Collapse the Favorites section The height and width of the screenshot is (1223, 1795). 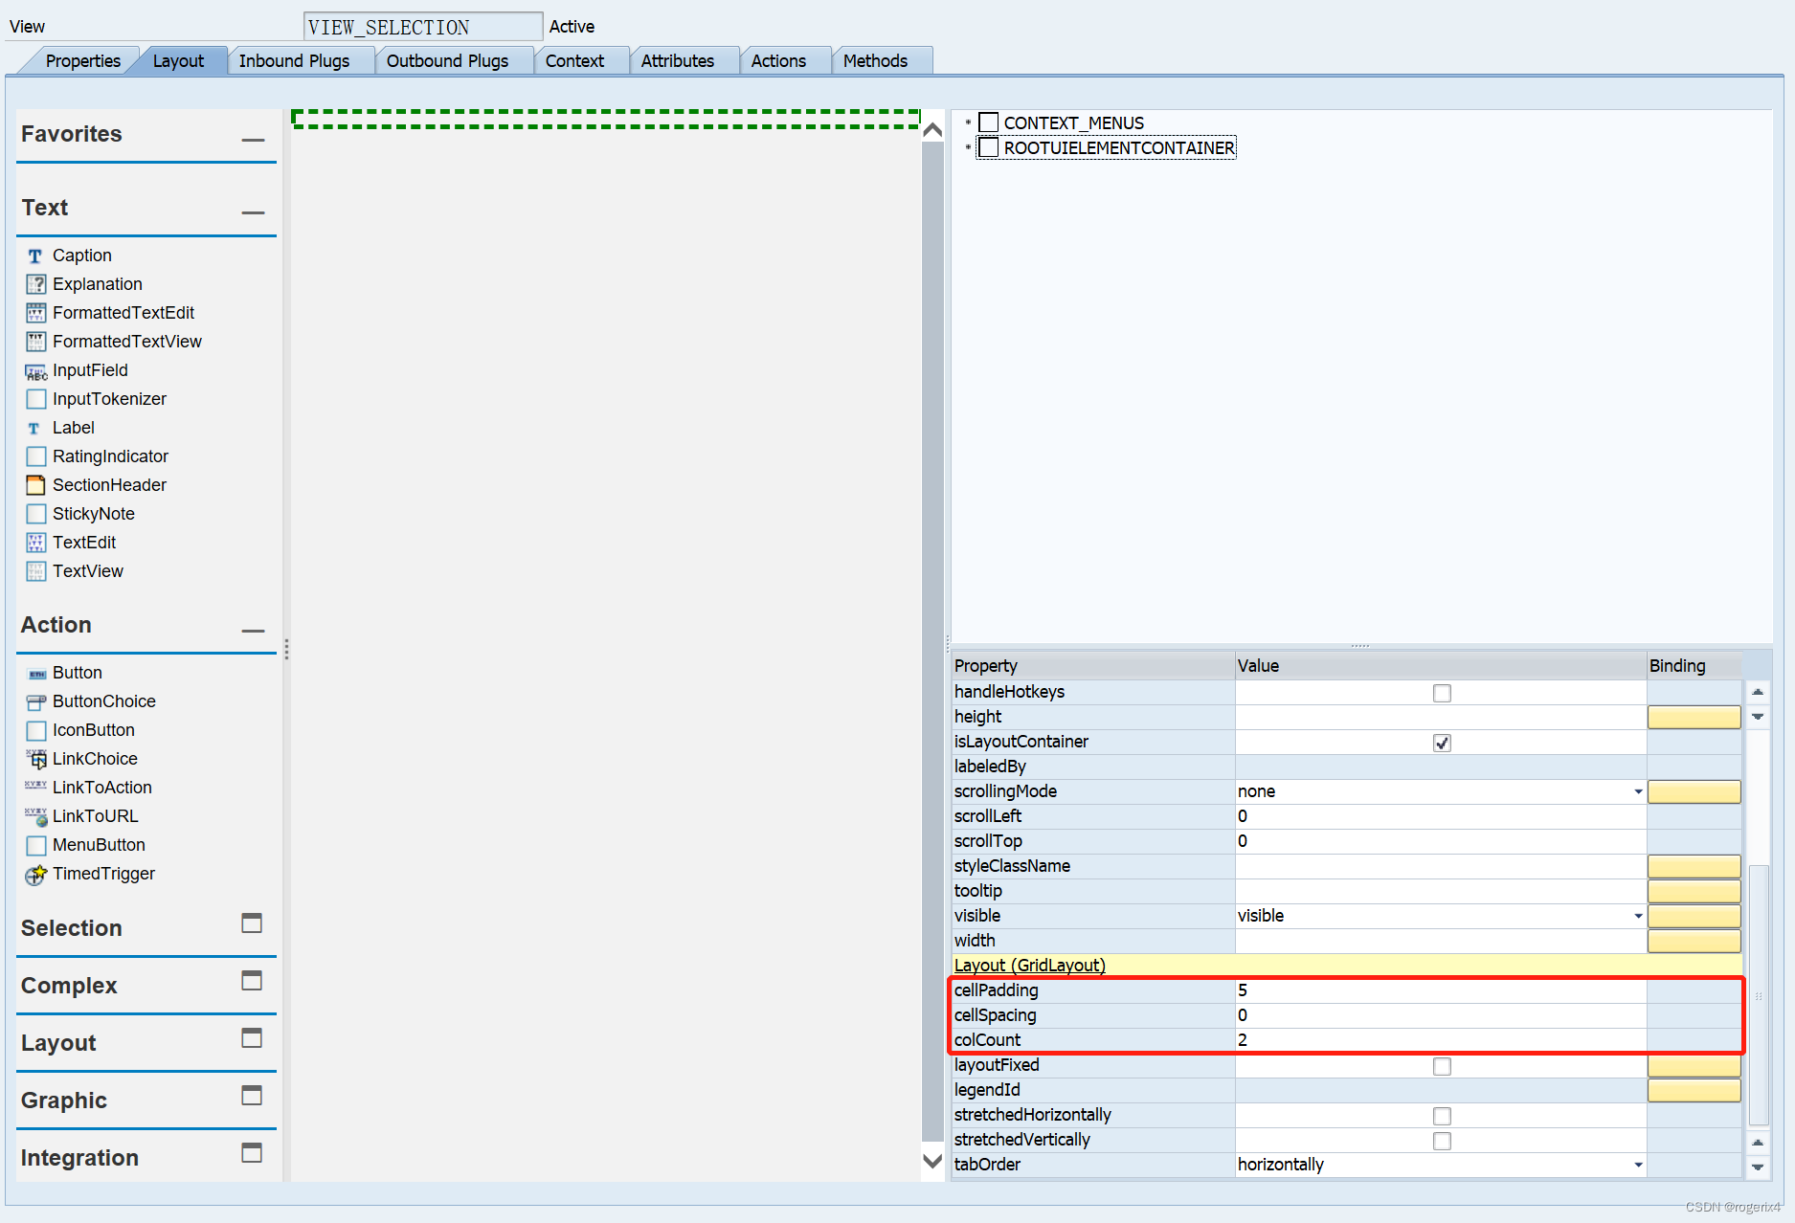(x=253, y=140)
